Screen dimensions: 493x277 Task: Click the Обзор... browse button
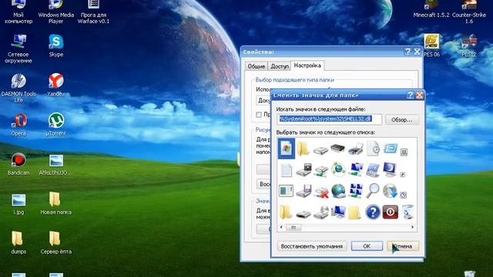[402, 120]
